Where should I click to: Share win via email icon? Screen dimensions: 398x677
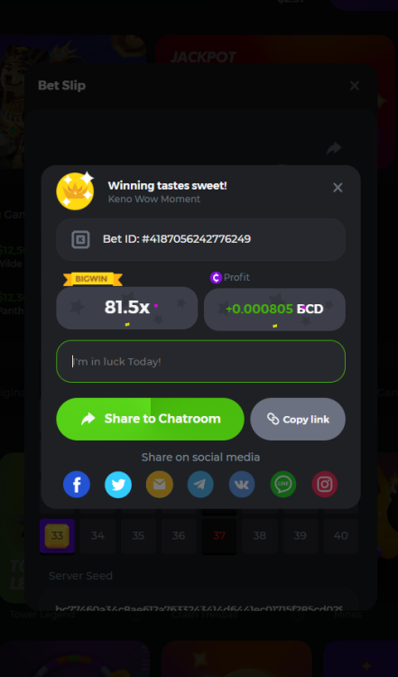(159, 485)
